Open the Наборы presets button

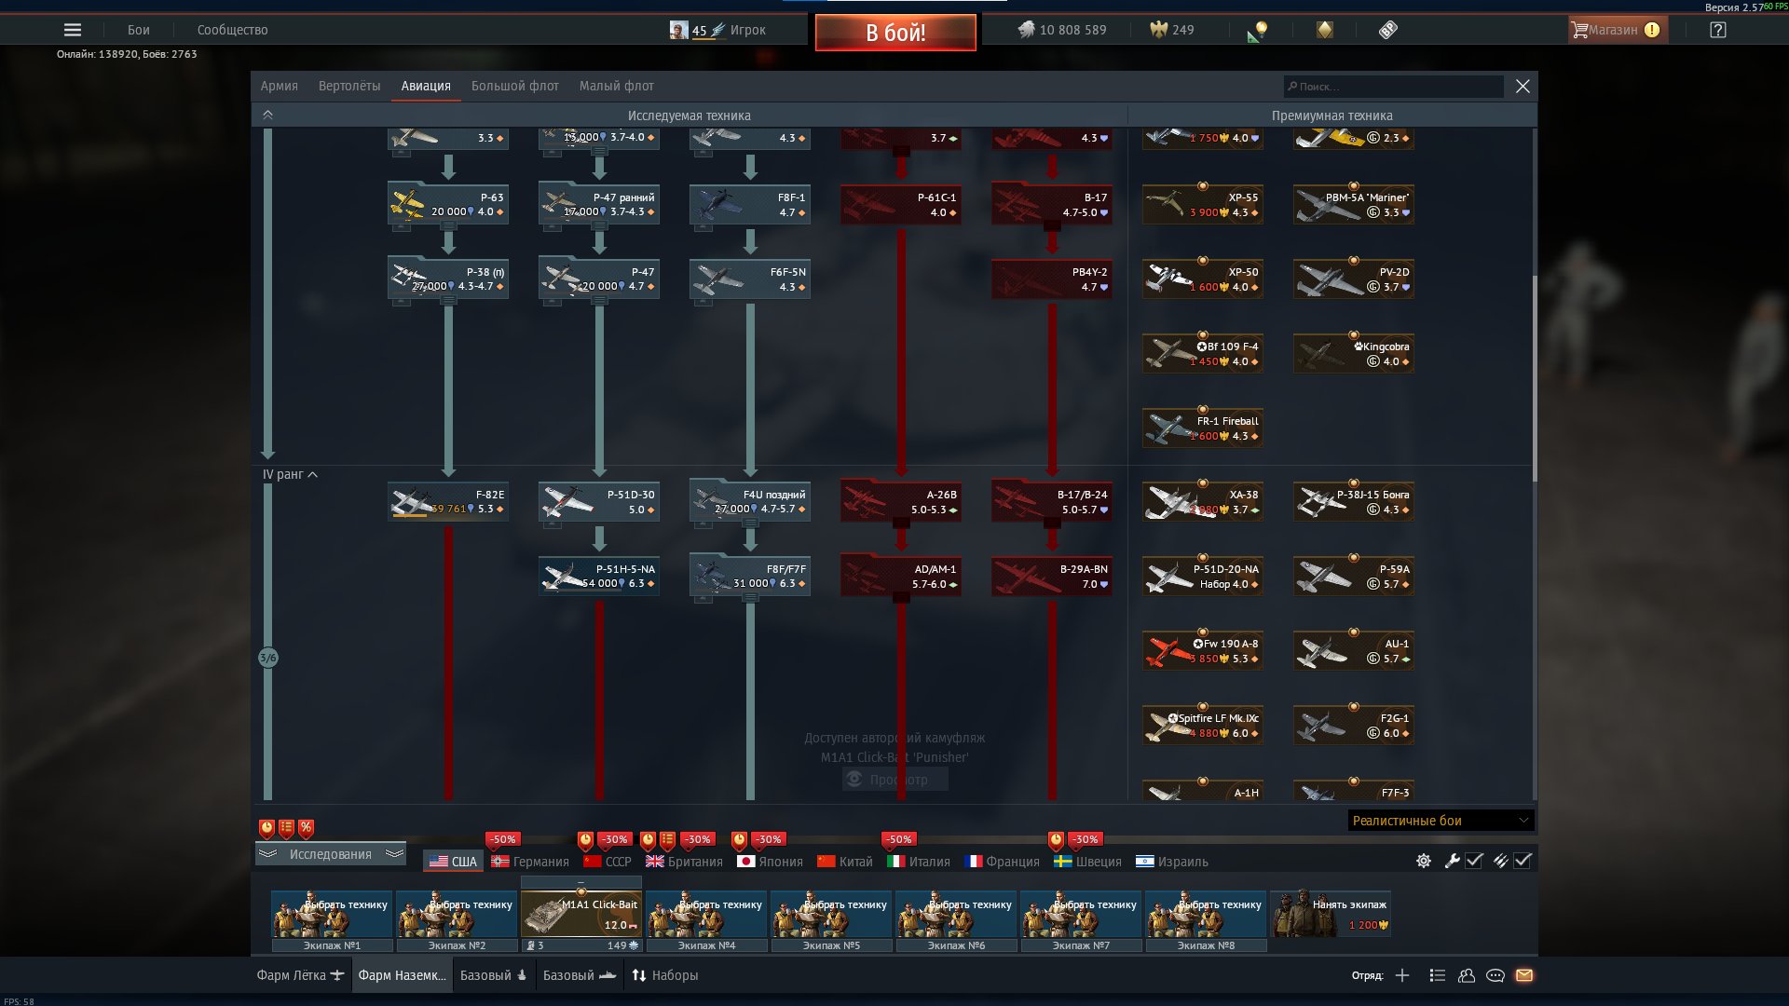tap(665, 975)
